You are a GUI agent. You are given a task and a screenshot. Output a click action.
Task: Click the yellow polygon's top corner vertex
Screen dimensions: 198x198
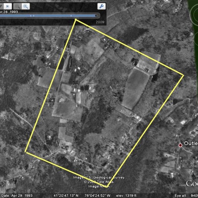click(x=76, y=20)
